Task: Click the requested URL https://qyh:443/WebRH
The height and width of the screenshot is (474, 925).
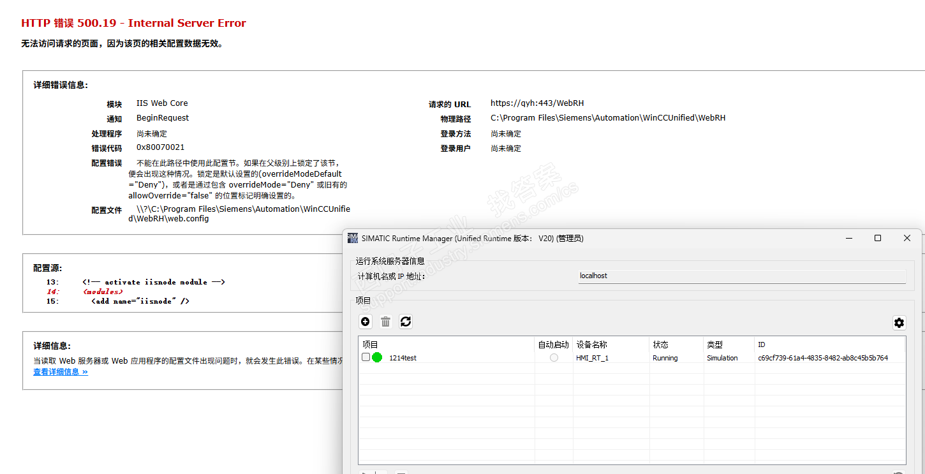Action: click(x=537, y=103)
